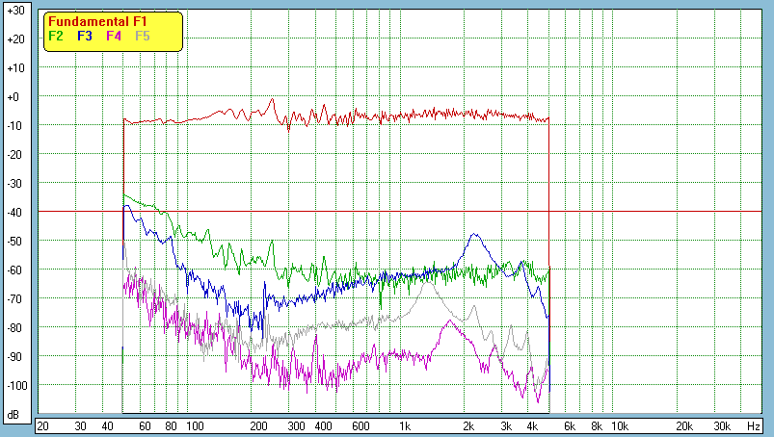Image resolution: width=774 pixels, height=437 pixels.
Task: Toggle the blue F3 legend entry
Action: 84,36
